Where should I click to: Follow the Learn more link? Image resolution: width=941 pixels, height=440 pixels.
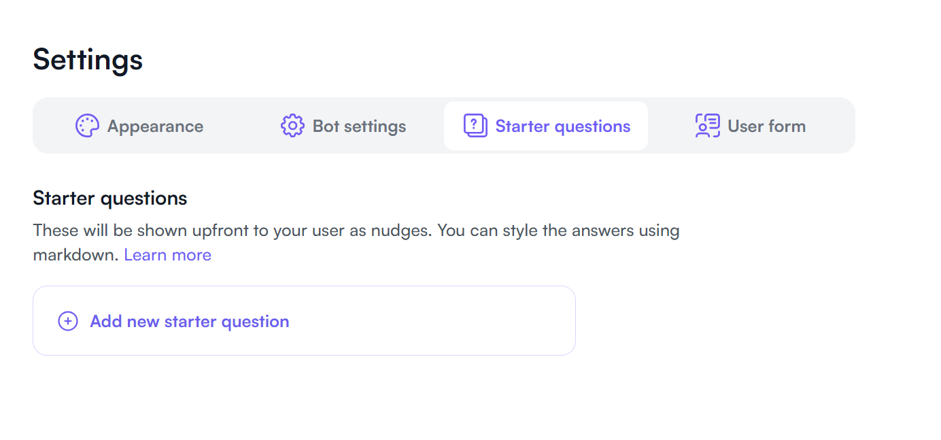pyautogui.click(x=167, y=255)
